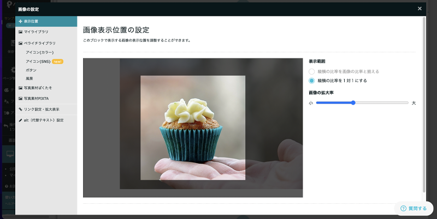
Task: Click the マイライブラリ image icon
Action: click(20, 32)
